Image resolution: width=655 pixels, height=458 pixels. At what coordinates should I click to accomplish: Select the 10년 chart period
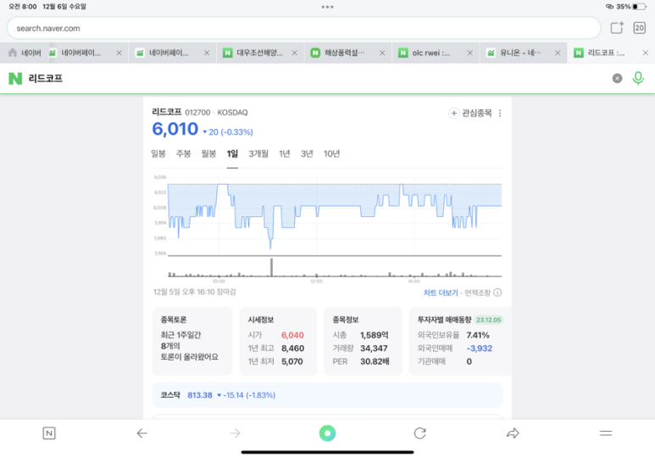click(x=331, y=154)
